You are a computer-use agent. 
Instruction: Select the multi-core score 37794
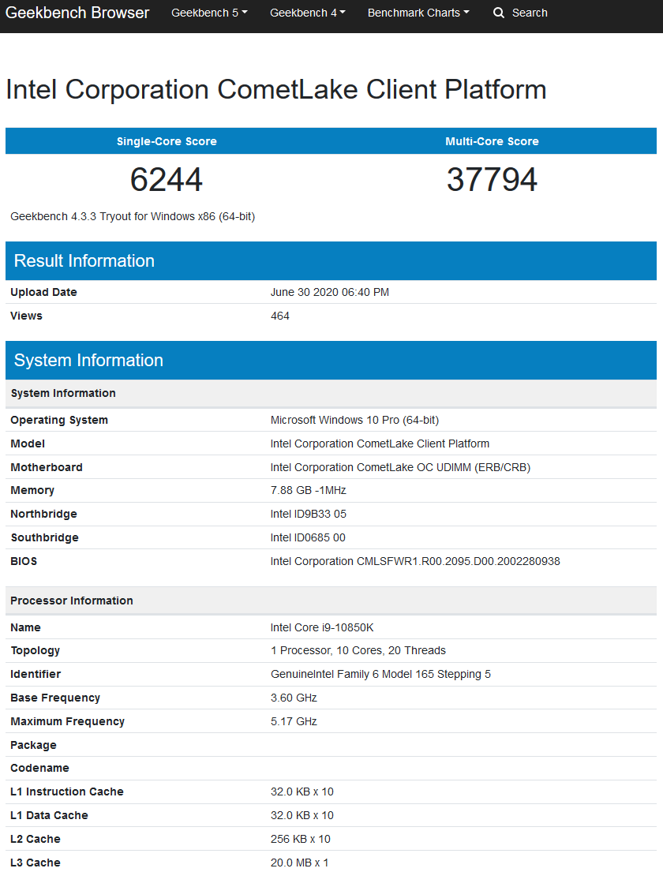point(492,180)
